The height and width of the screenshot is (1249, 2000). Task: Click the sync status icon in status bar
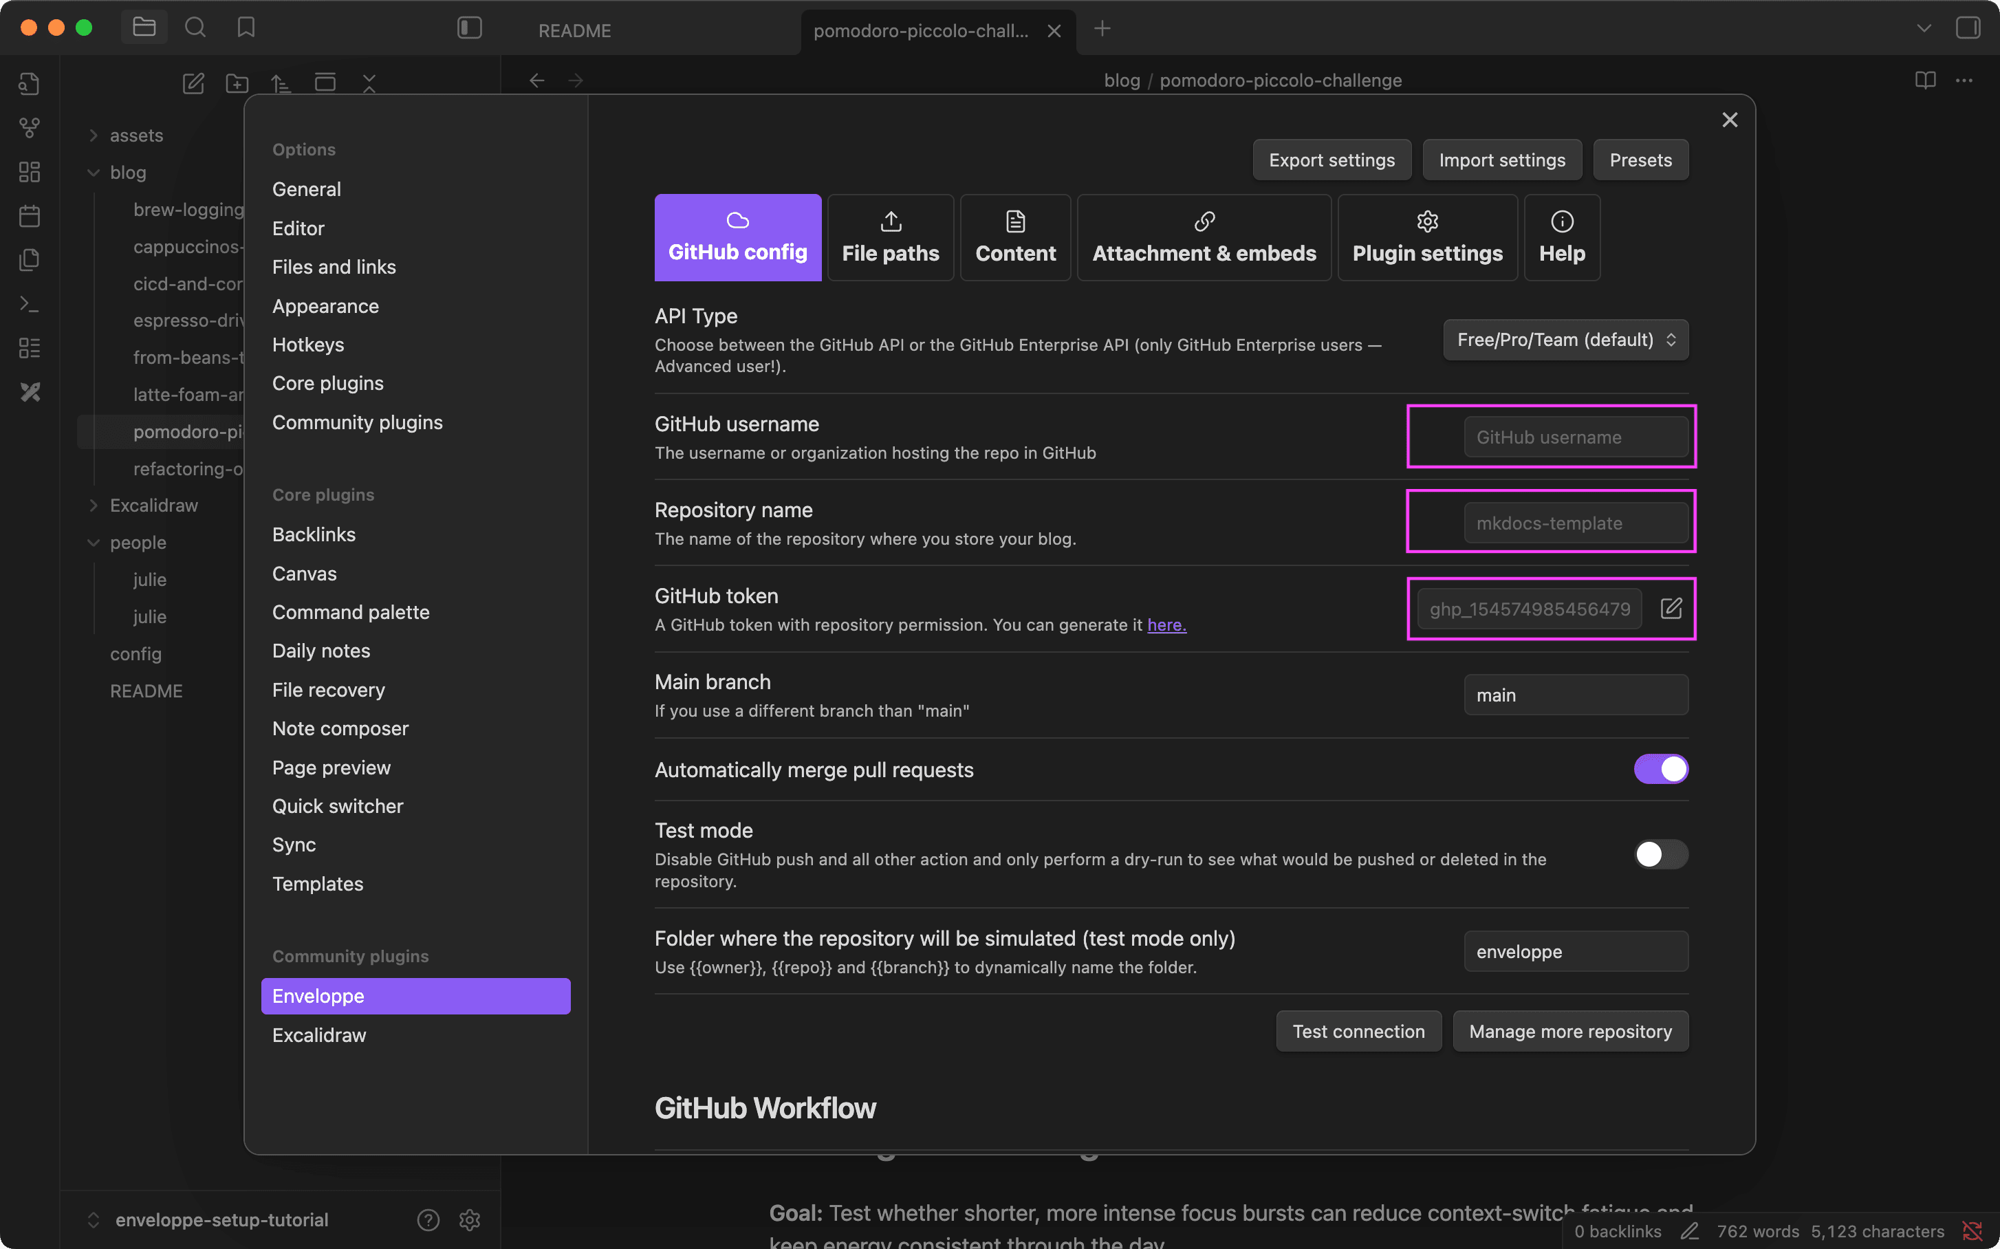[1972, 1232]
